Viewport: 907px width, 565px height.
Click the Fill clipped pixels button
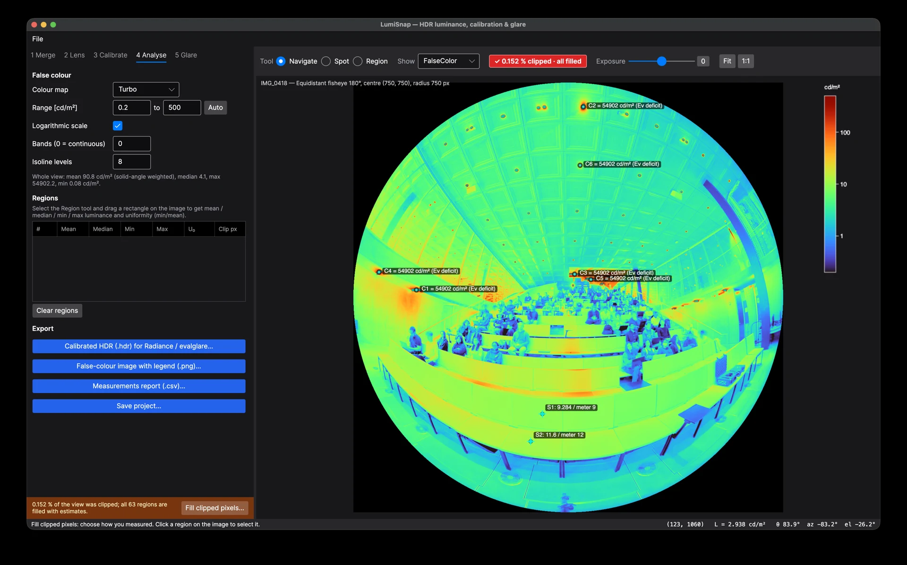[x=214, y=508]
